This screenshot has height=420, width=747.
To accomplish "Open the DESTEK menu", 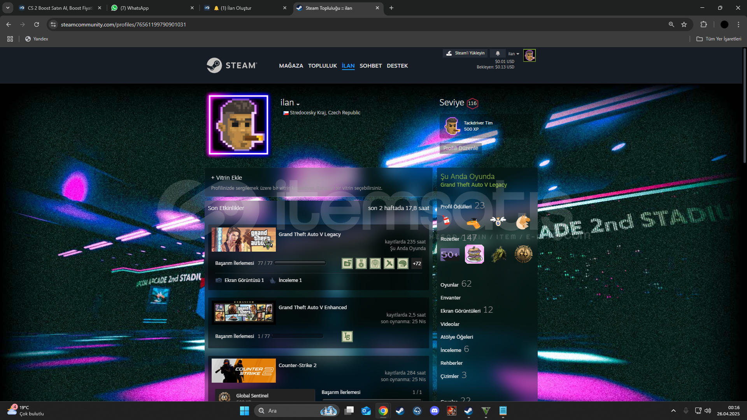I will pos(397,66).
